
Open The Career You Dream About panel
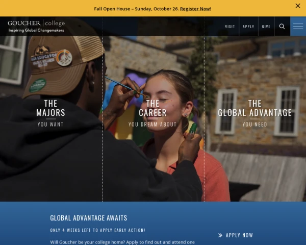152,113
